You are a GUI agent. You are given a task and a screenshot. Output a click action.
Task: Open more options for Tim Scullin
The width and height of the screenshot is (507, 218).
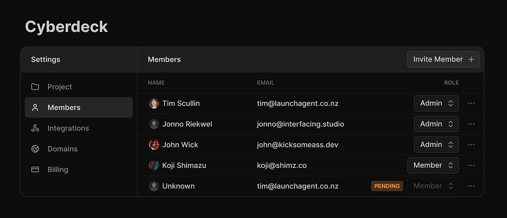click(472, 103)
